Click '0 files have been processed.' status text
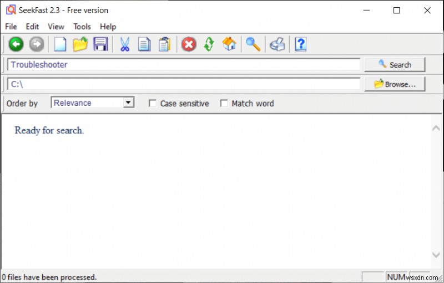 49,277
